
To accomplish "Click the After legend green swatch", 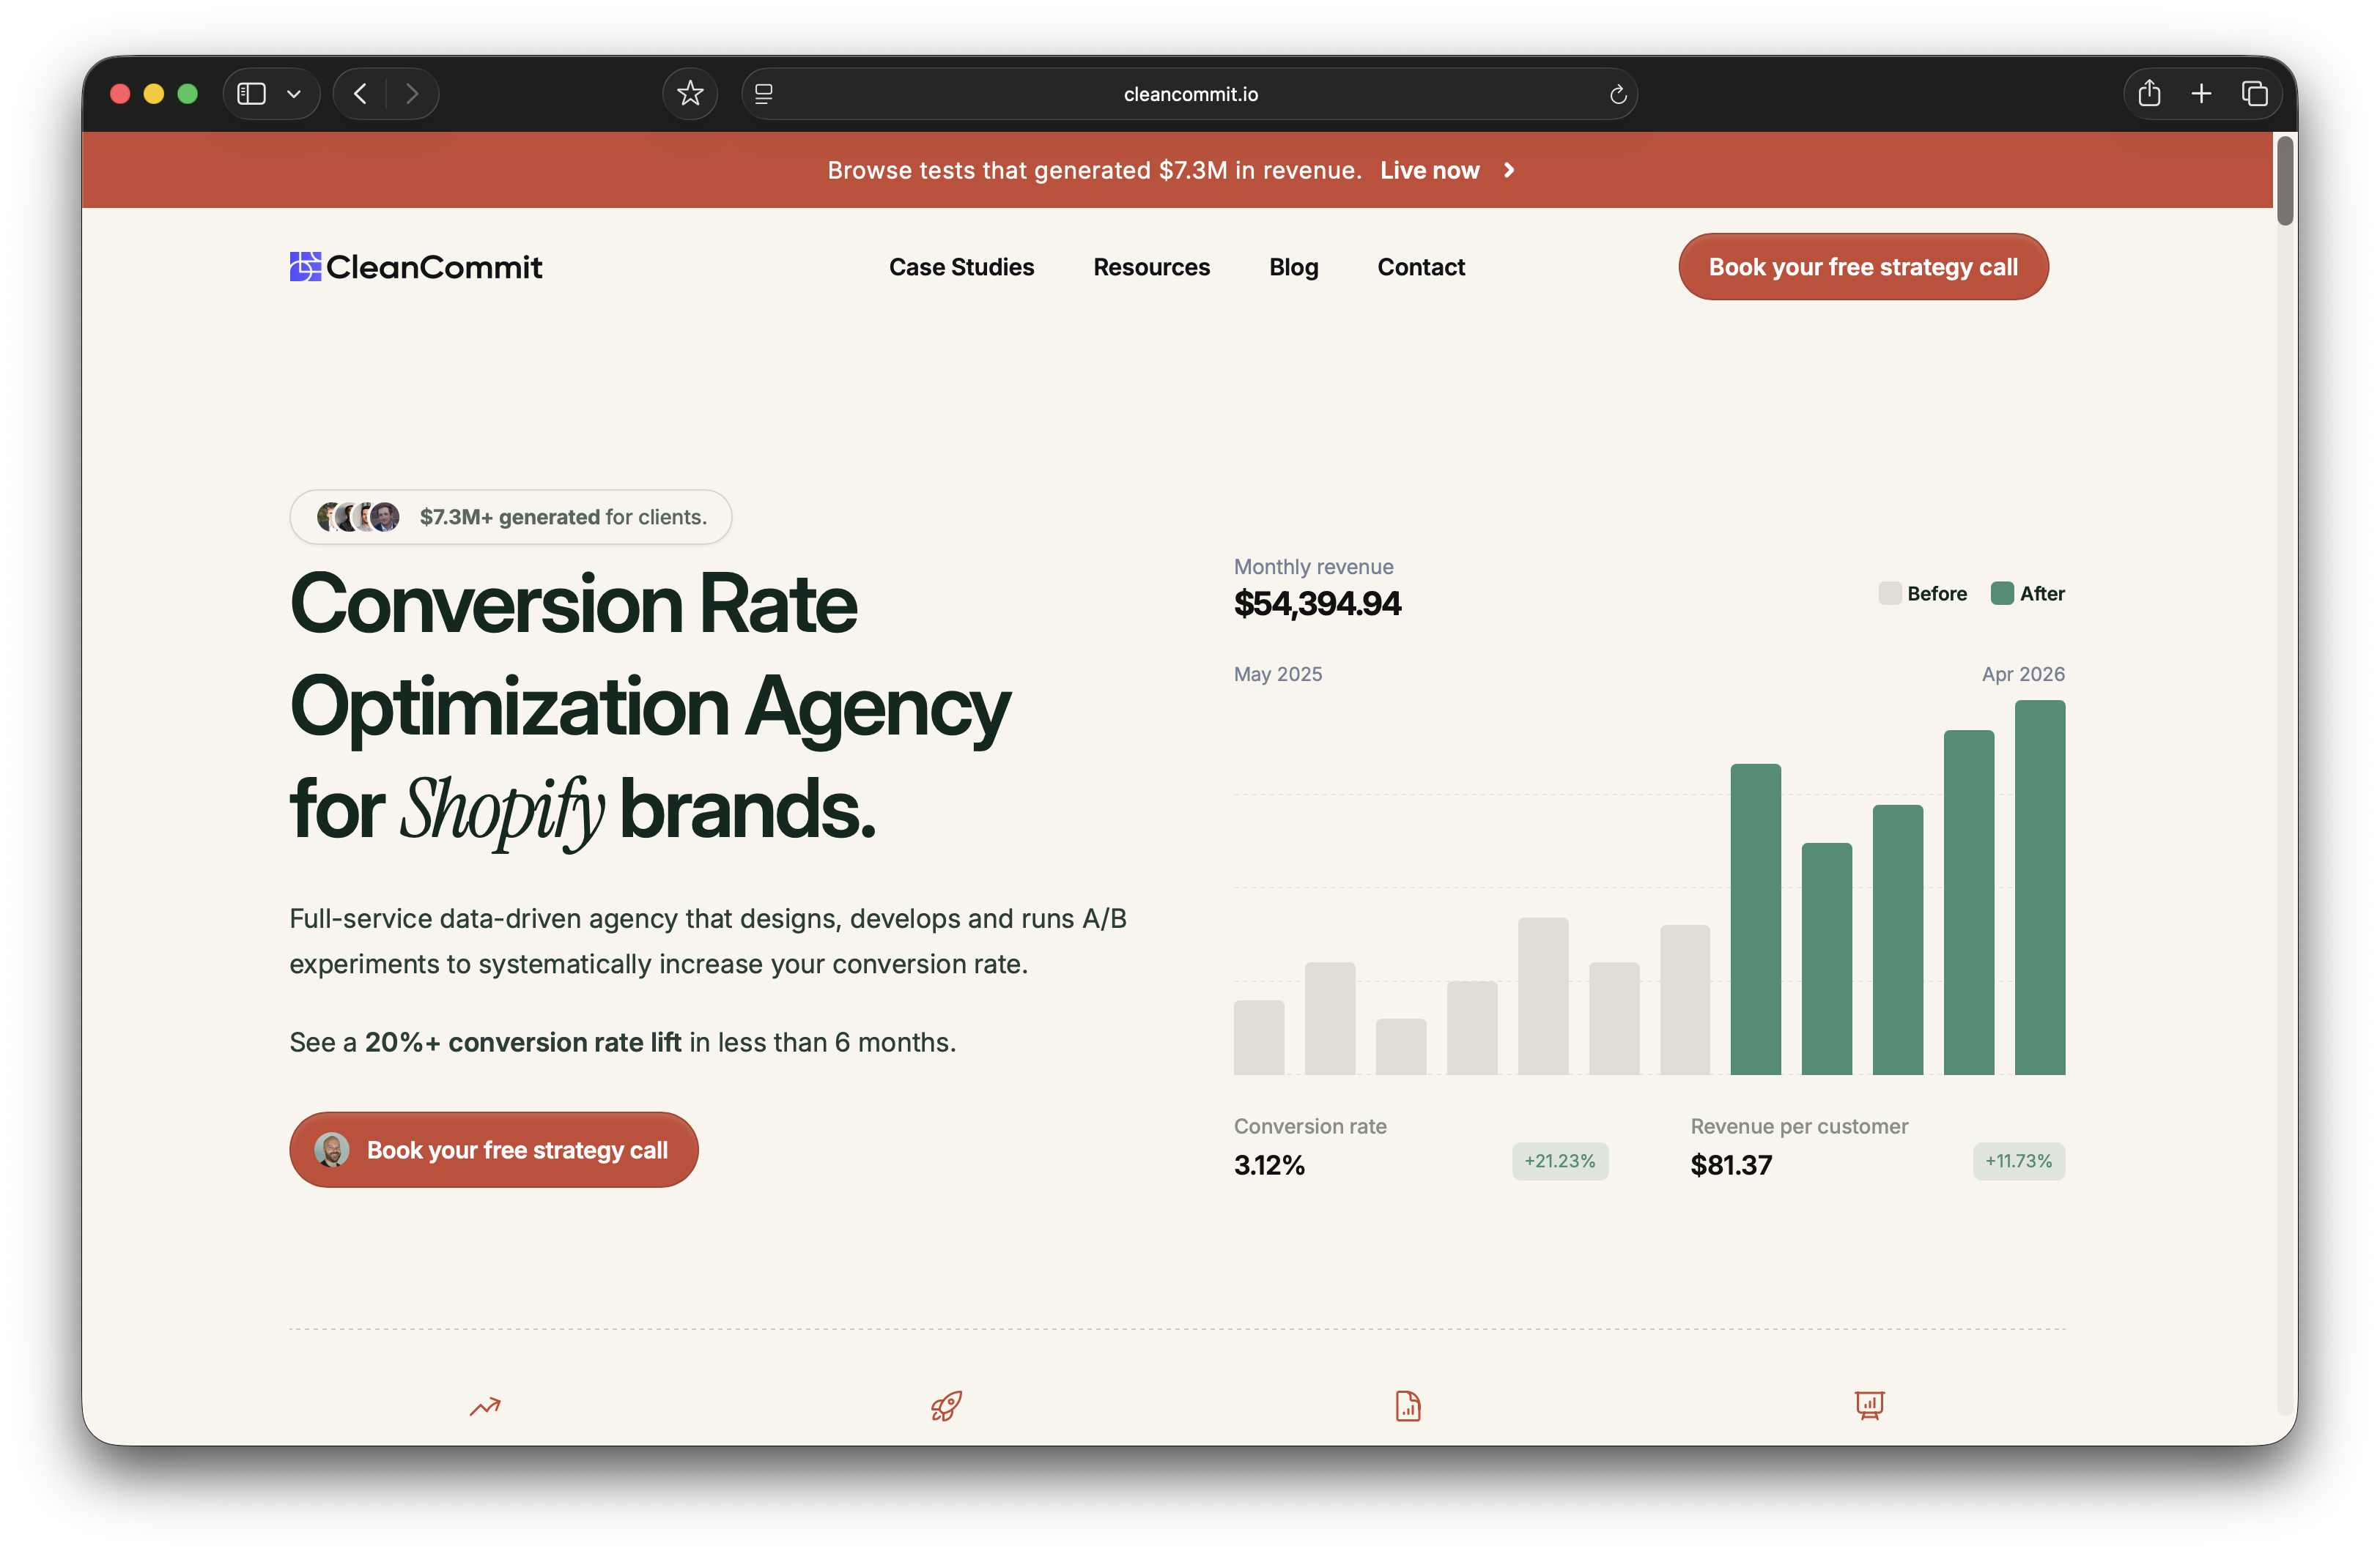I will point(2002,594).
